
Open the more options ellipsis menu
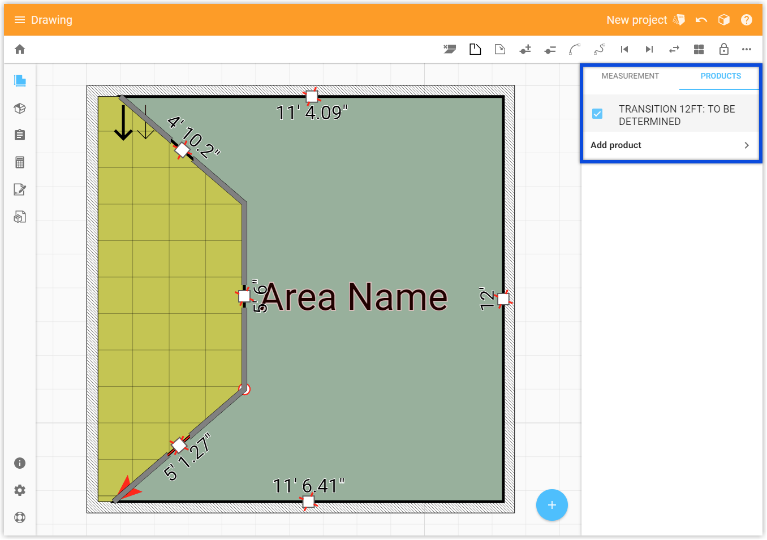click(x=747, y=49)
